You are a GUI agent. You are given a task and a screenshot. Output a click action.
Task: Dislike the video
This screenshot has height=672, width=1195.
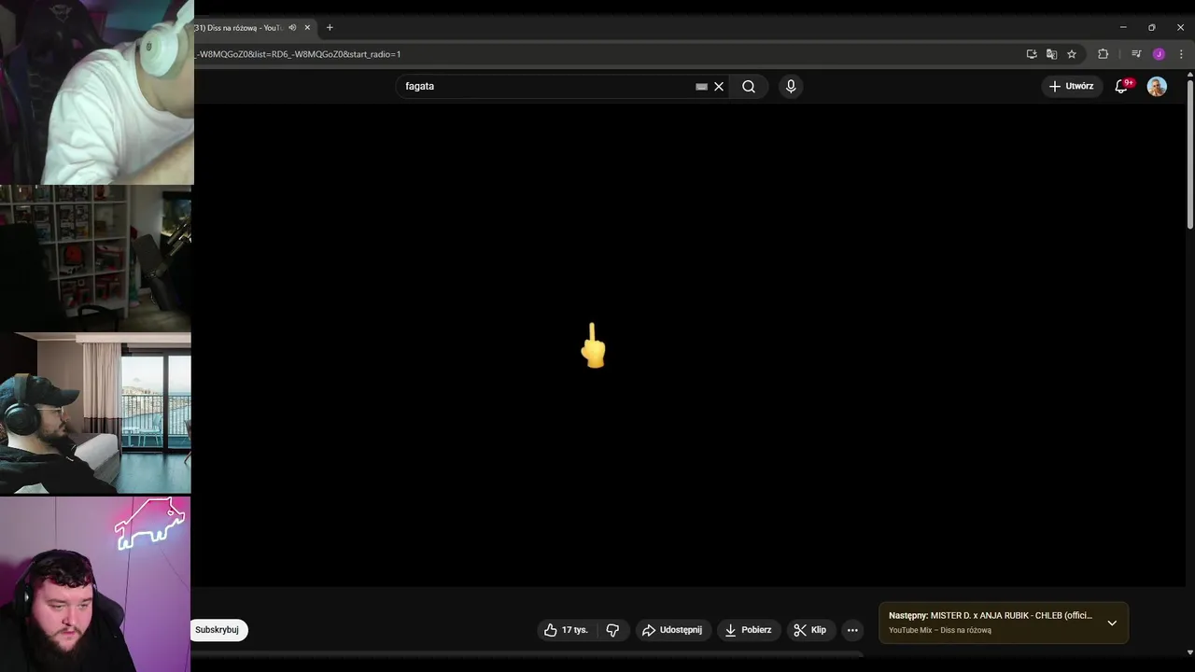(612, 630)
